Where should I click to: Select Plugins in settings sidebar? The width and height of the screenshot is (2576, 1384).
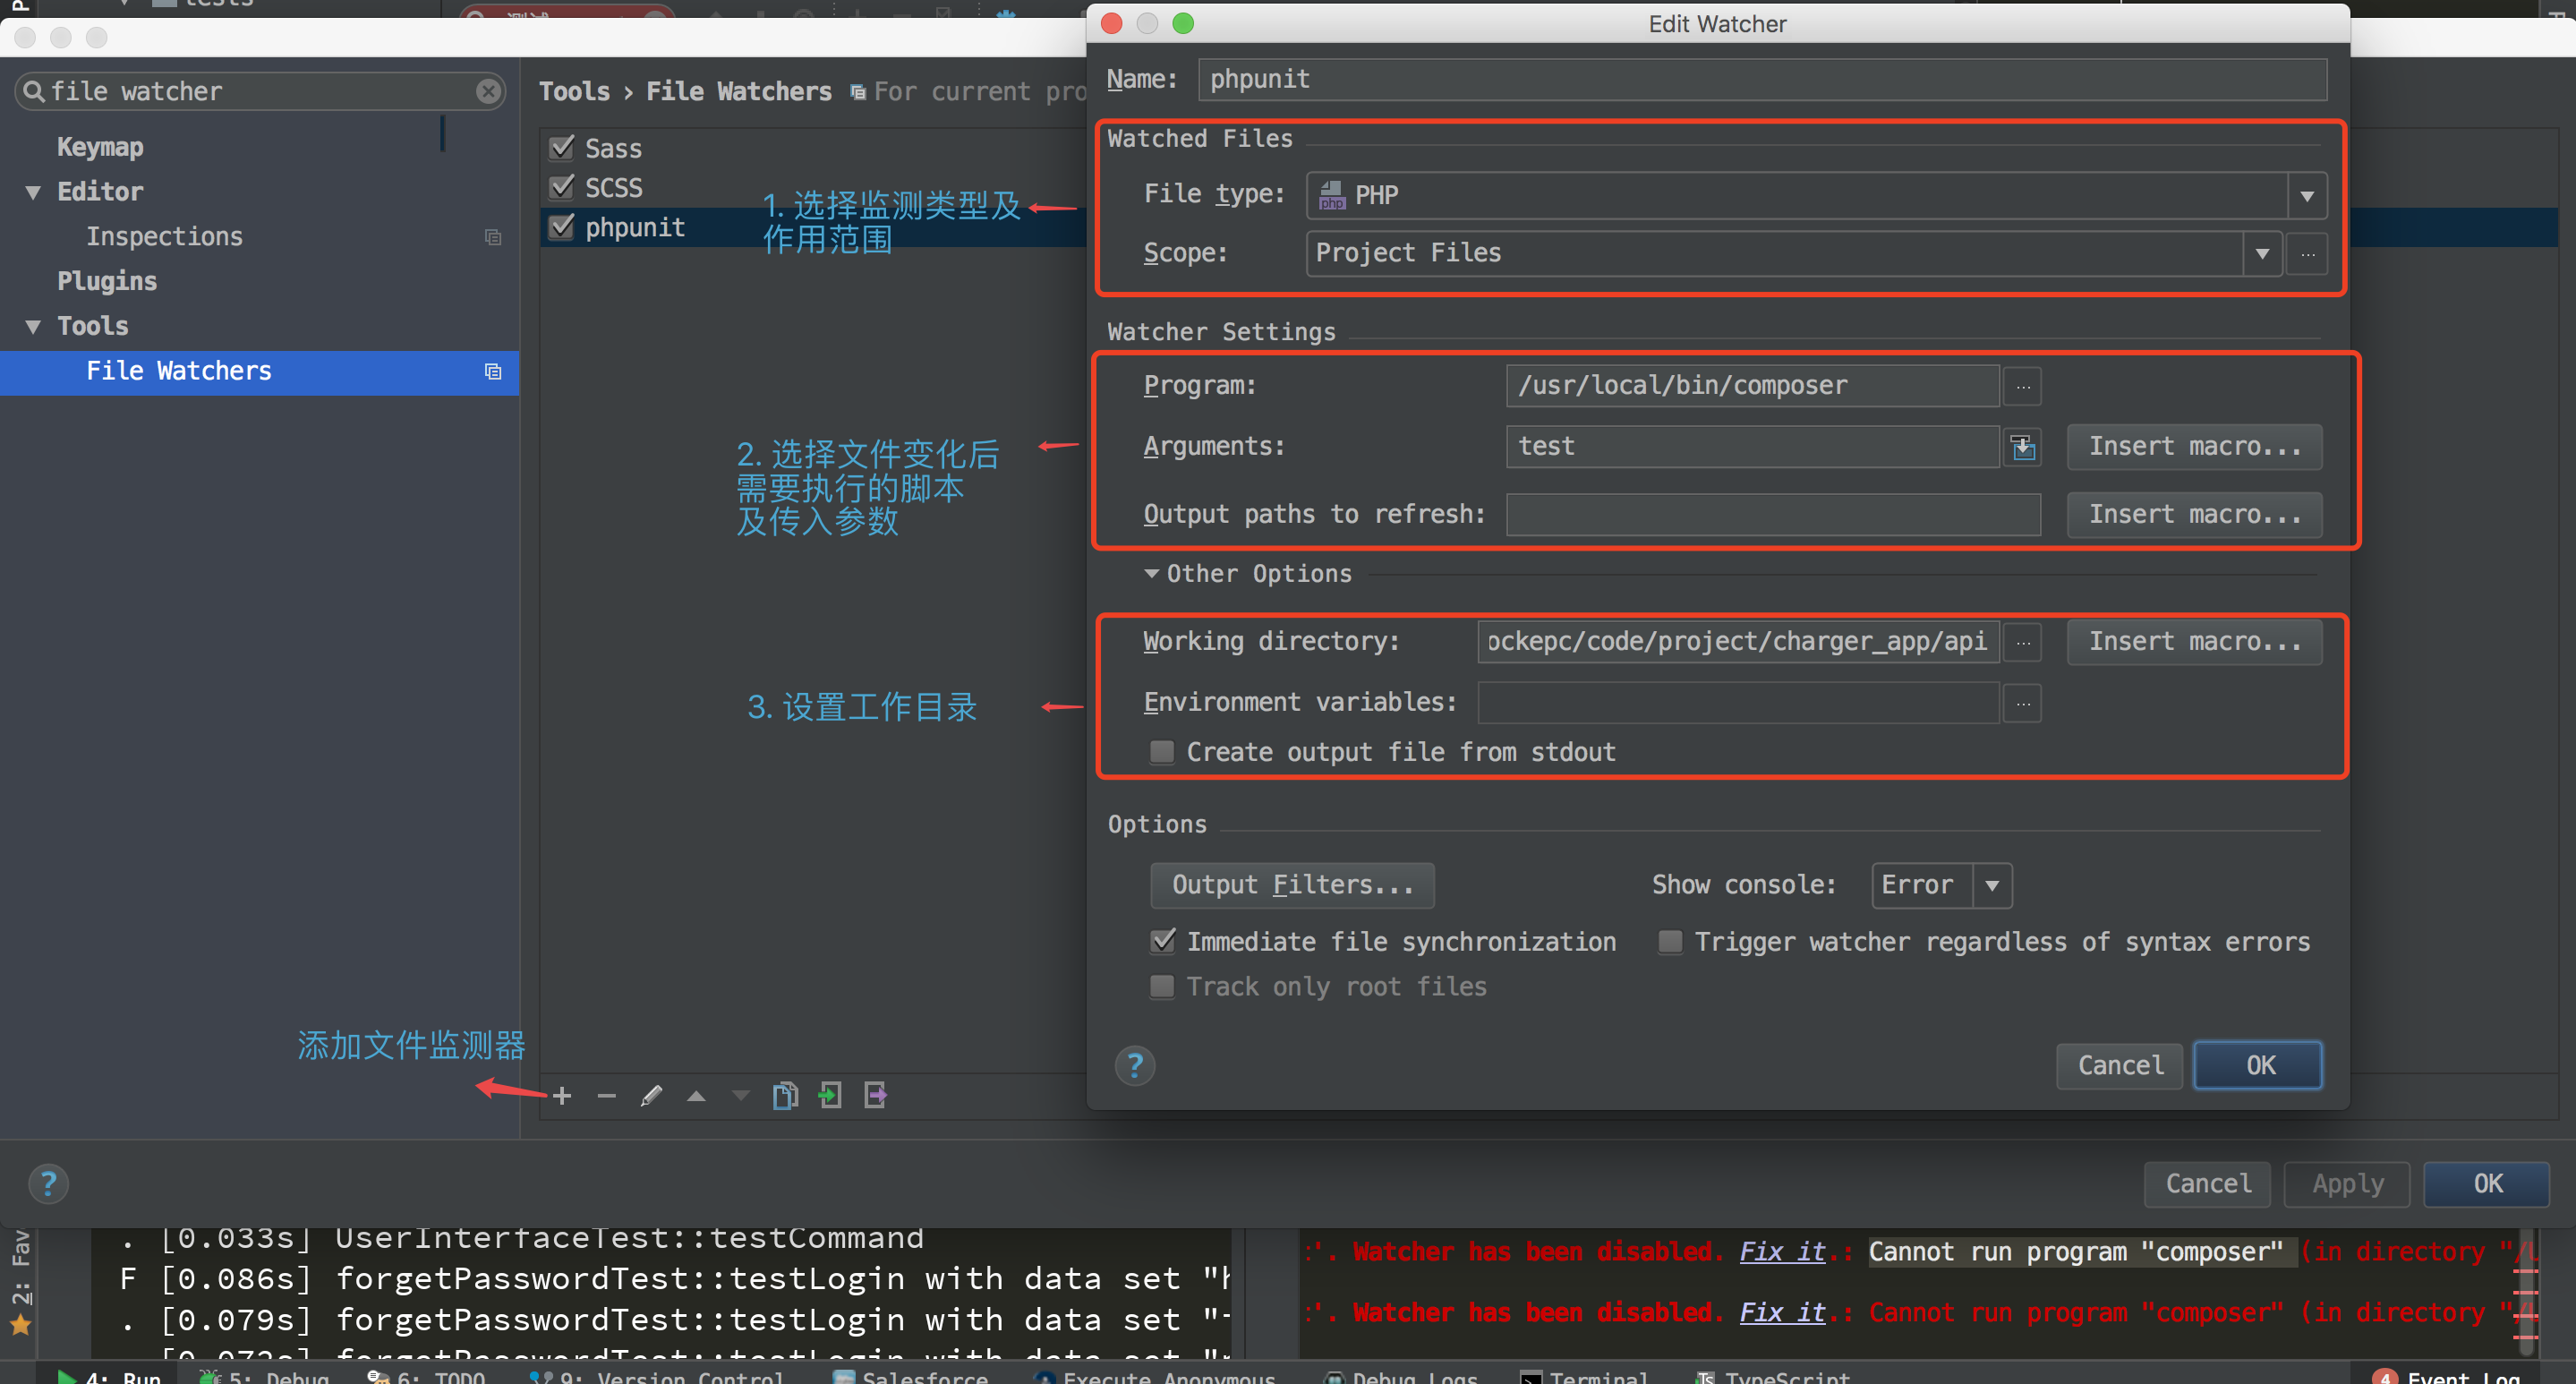coord(107,281)
